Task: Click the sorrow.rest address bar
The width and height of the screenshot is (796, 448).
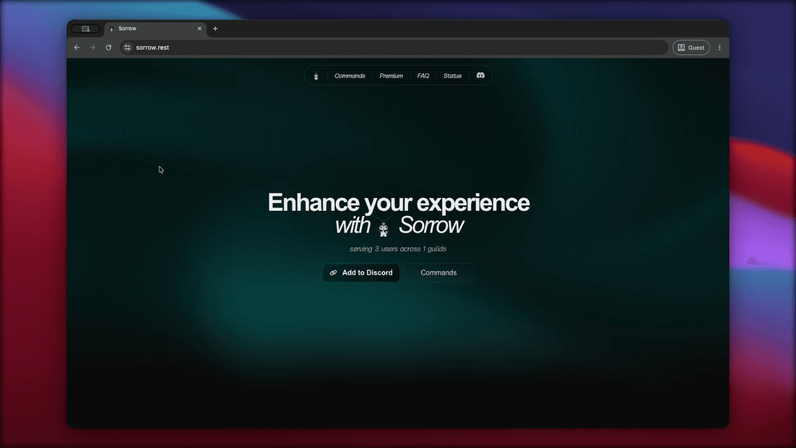Action: point(394,48)
